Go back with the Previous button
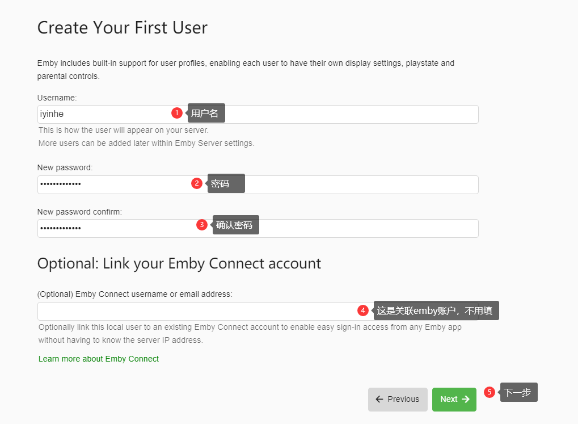 click(398, 399)
